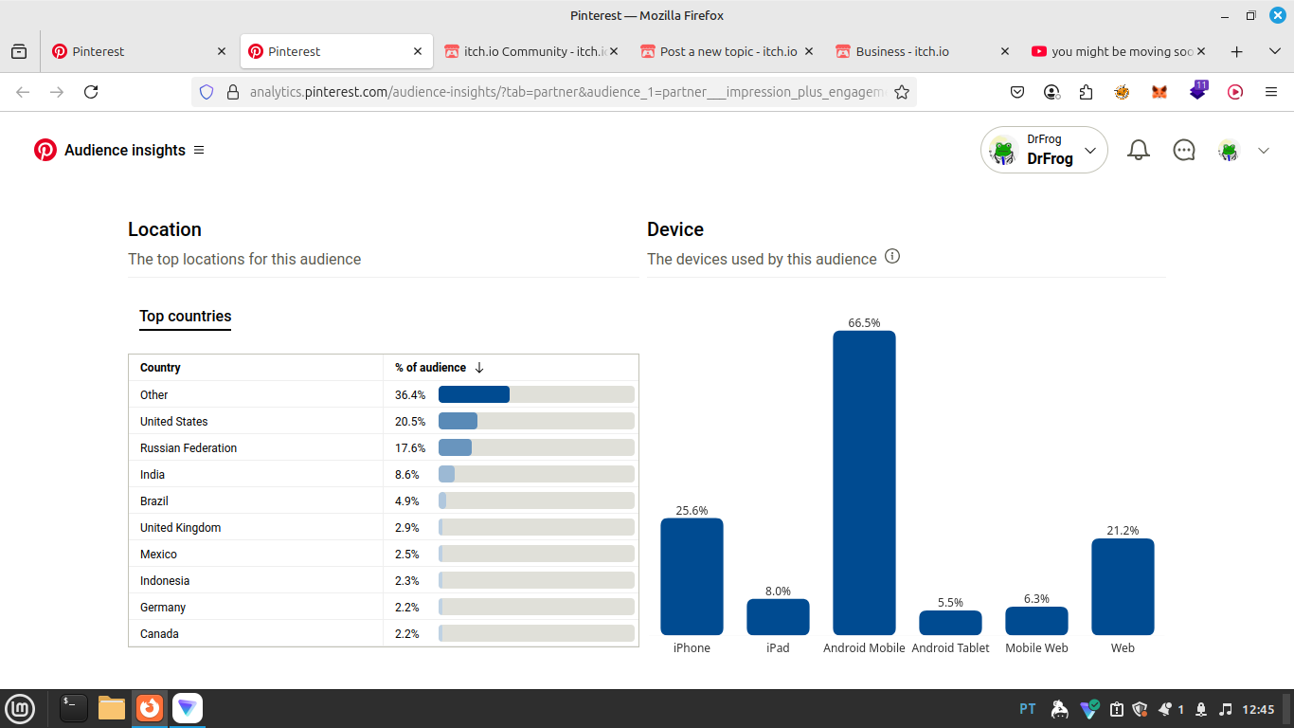This screenshot has width=1294, height=728.
Task: Open the Audience insights hamburger menu
Action: point(199,150)
